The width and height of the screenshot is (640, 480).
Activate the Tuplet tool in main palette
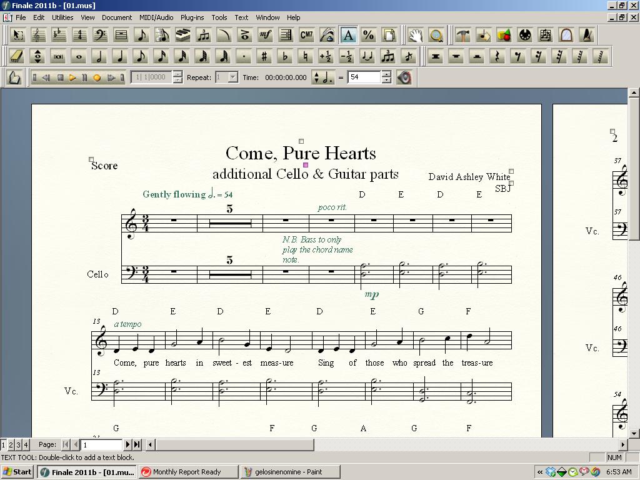point(203,35)
